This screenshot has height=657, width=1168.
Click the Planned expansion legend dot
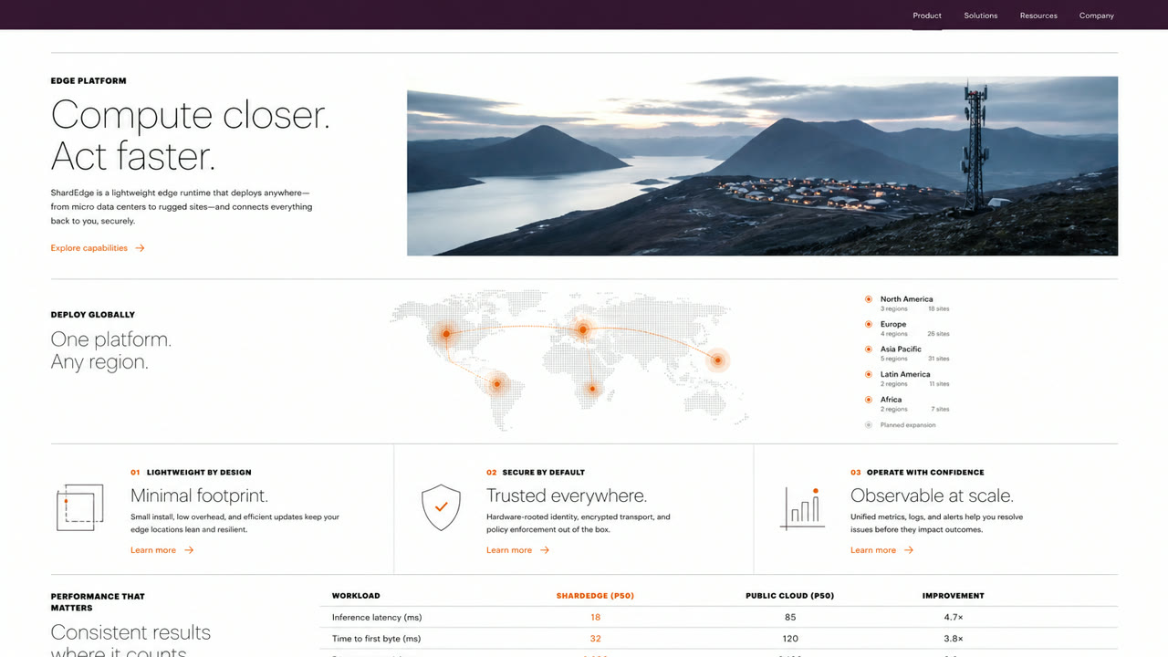pyautogui.click(x=869, y=425)
